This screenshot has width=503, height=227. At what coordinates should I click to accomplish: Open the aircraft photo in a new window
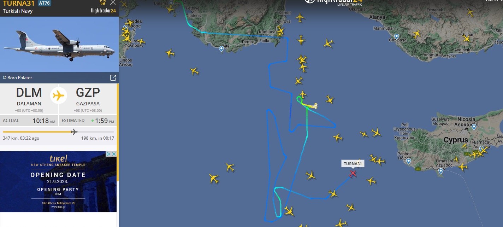pos(113,78)
